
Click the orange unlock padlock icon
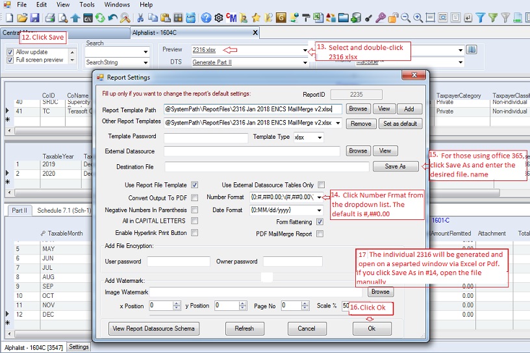click(393, 18)
